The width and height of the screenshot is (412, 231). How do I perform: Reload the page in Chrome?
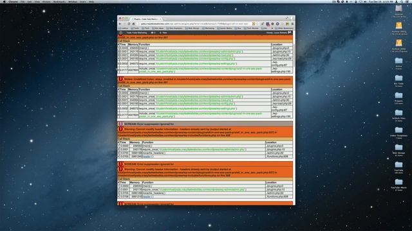pos(129,24)
